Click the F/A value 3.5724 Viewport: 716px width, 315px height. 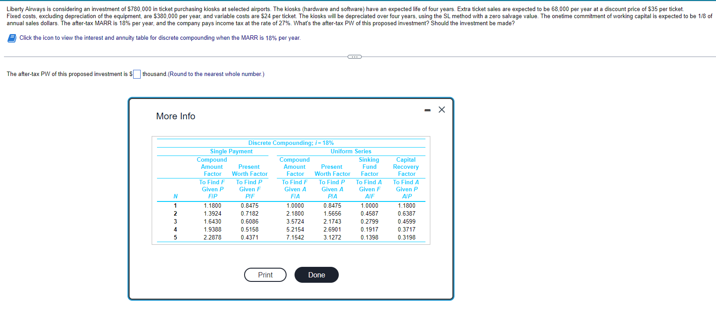coord(295,221)
